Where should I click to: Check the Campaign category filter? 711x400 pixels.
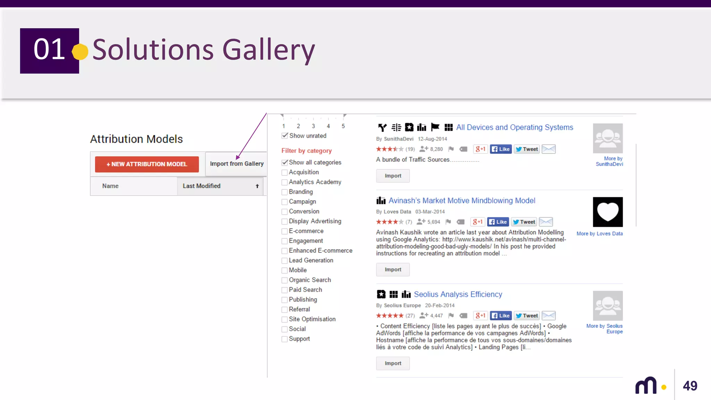tap(285, 202)
